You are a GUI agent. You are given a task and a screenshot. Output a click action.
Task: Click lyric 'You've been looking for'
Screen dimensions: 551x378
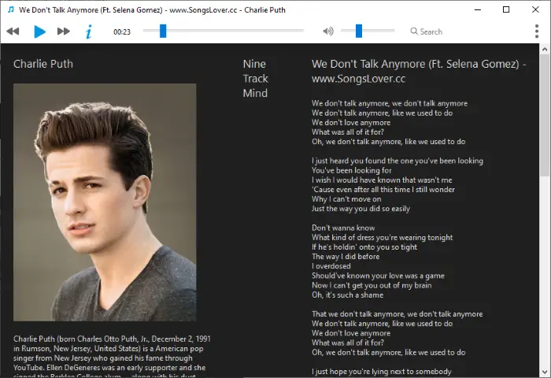click(351, 171)
